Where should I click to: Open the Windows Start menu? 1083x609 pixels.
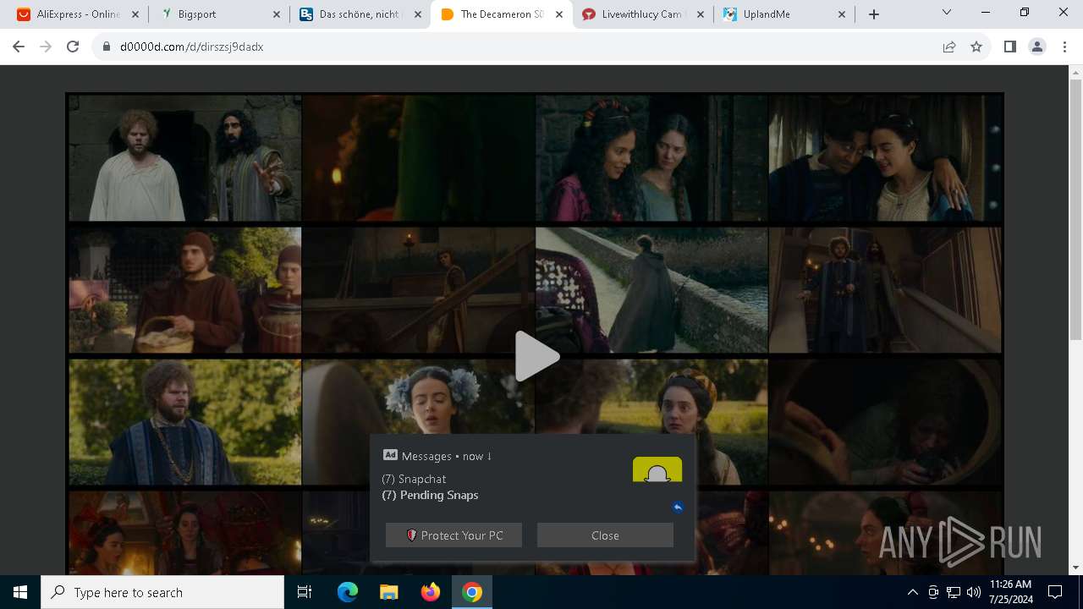pyautogui.click(x=20, y=592)
